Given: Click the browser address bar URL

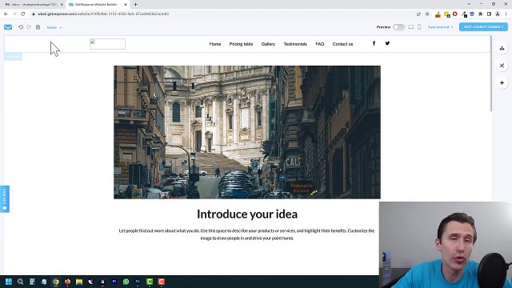Looking at the screenshot, I should pos(103,14).
